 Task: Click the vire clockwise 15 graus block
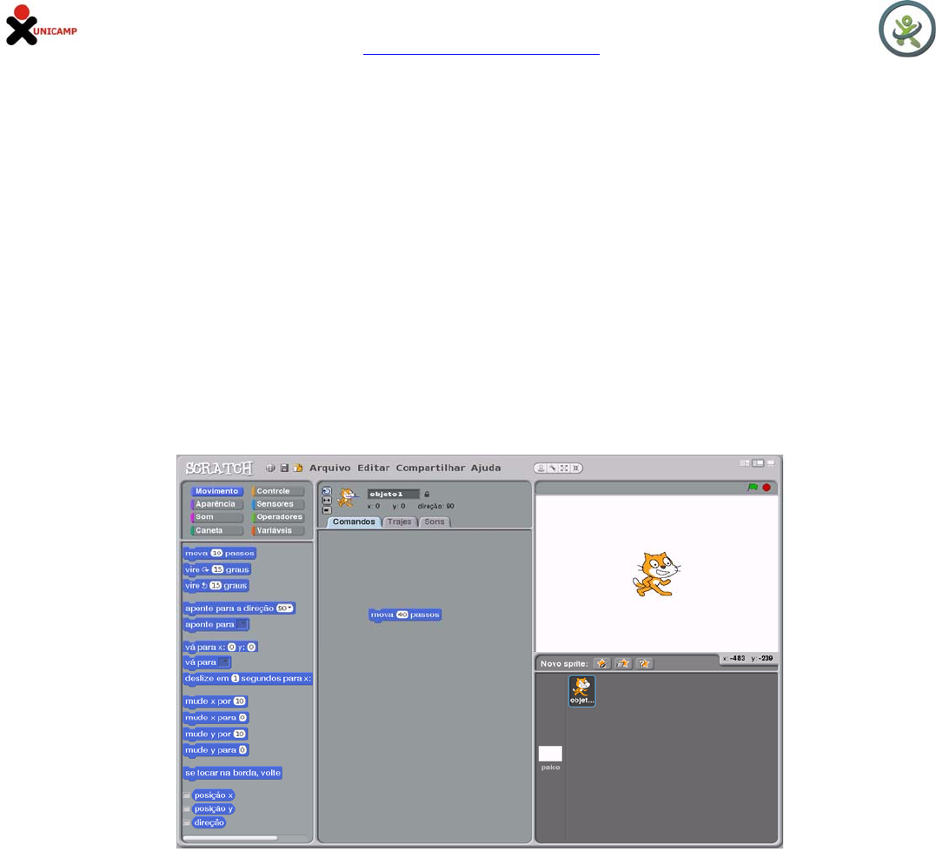point(216,569)
